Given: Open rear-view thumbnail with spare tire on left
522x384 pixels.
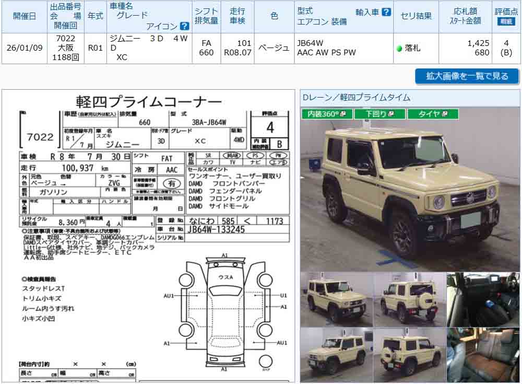Looking at the screenshot, I should pos(409,355).
